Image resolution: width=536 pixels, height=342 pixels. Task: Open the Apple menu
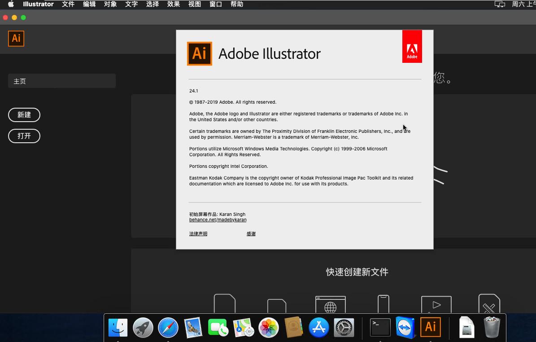[x=11, y=4]
